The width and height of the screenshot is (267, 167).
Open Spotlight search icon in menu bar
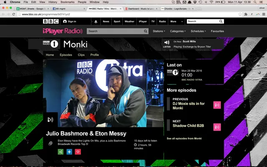click(255, 2)
